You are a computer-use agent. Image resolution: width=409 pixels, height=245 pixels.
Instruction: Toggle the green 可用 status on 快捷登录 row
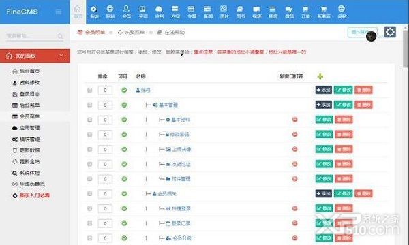coord(124,208)
